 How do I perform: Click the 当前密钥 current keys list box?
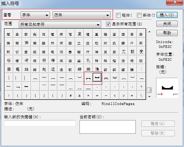click(107, 127)
